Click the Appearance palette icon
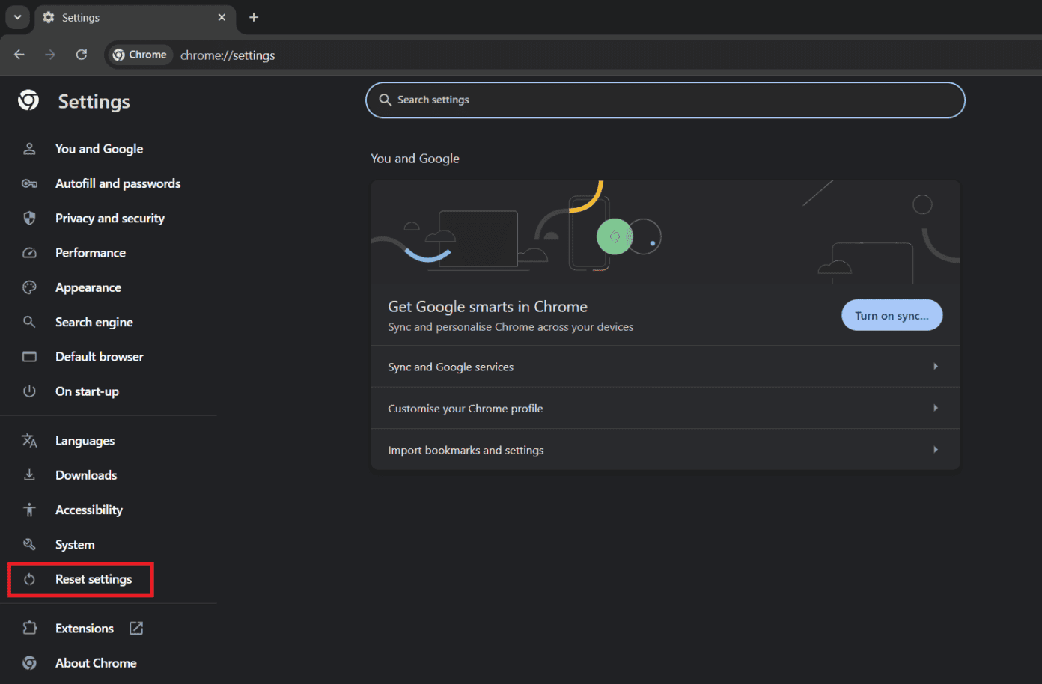 click(29, 287)
